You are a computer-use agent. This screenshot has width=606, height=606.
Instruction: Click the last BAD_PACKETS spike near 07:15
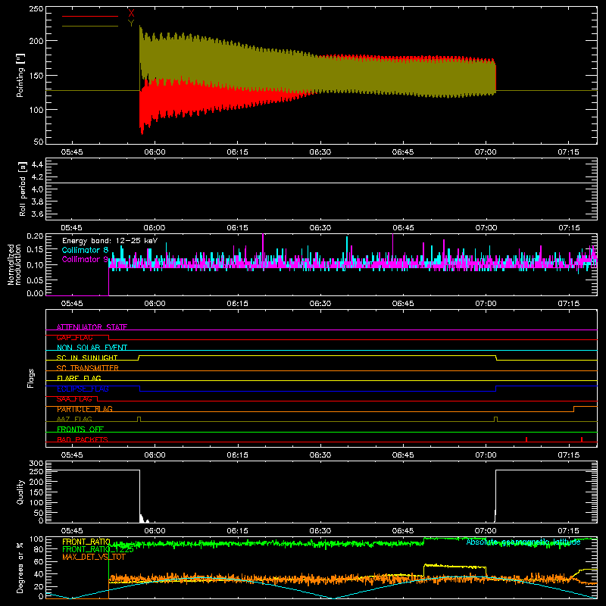coord(582,439)
